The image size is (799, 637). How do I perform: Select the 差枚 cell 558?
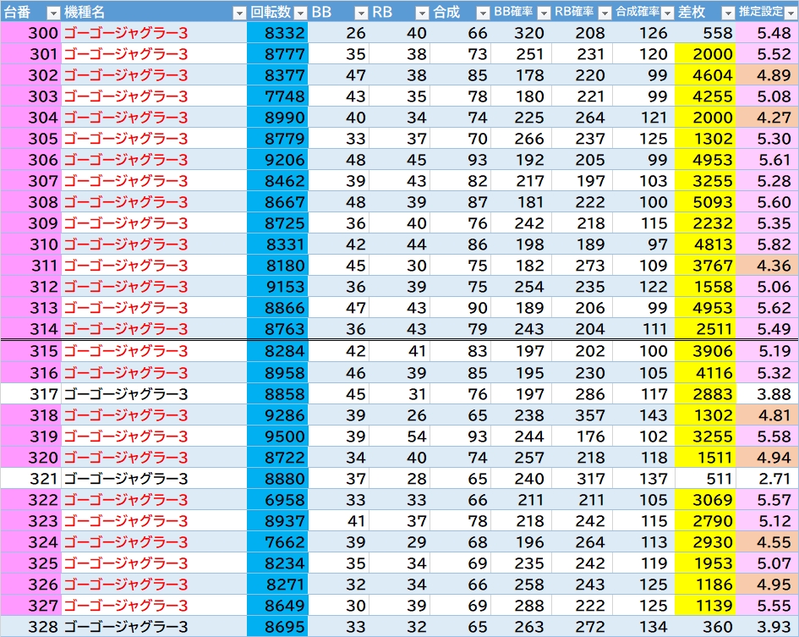[705, 33]
